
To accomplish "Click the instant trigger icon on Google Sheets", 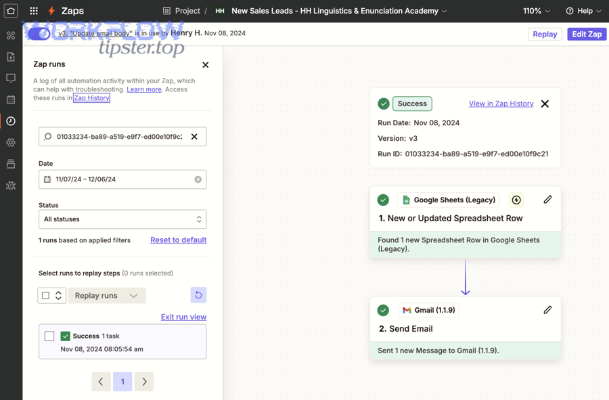I will click(516, 200).
